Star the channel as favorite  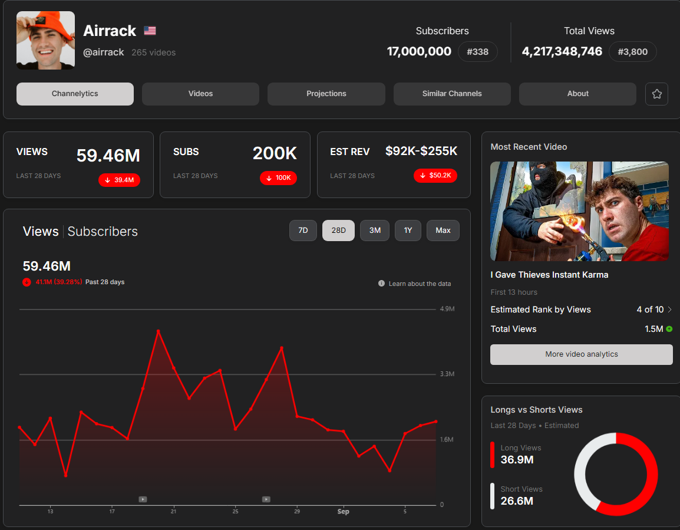(x=656, y=94)
